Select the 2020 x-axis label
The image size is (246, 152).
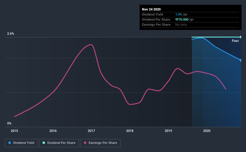pyautogui.click(x=207, y=131)
